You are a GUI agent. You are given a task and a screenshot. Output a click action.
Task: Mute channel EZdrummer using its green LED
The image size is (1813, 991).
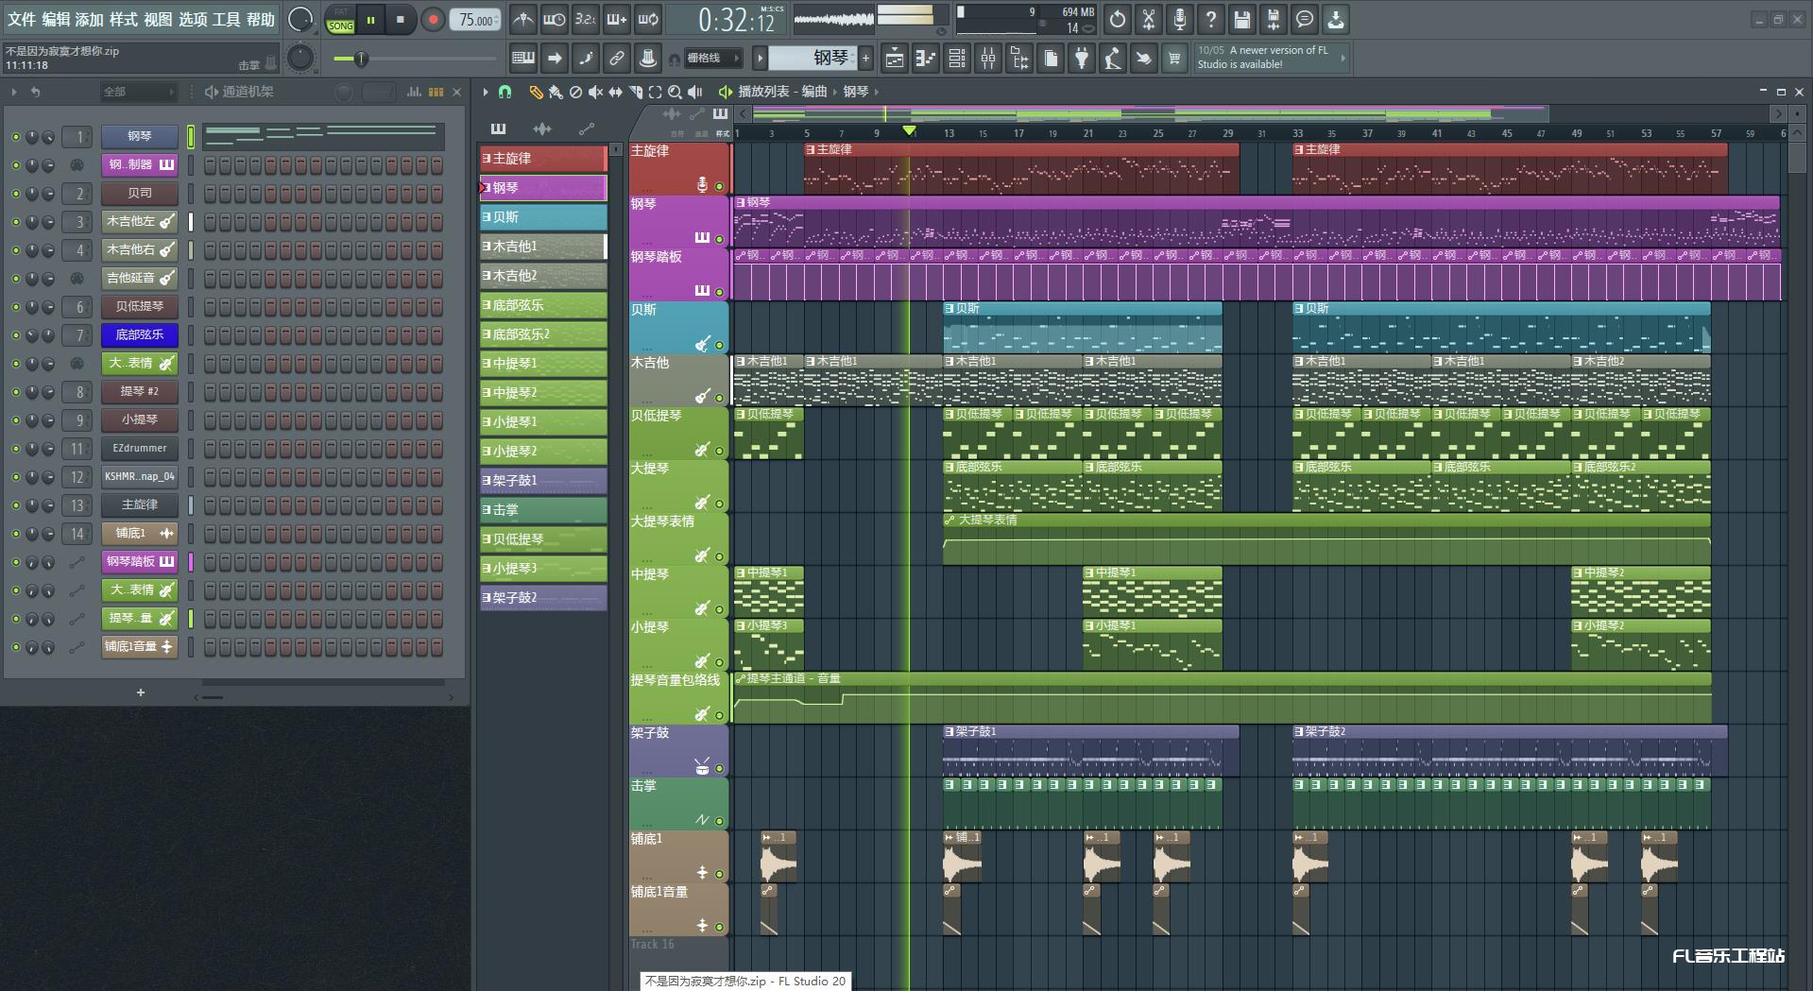click(15, 449)
